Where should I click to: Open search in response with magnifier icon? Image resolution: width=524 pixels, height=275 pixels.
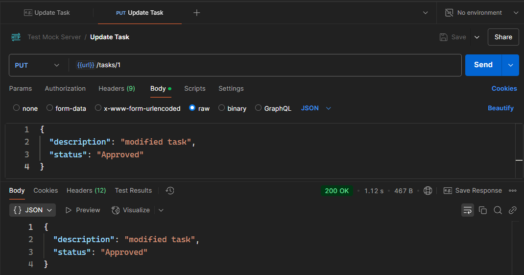pos(498,210)
